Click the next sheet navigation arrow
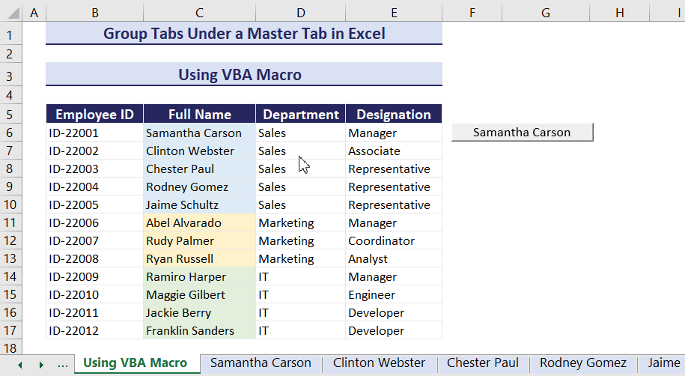This screenshot has height=376, width=685. coord(41,364)
